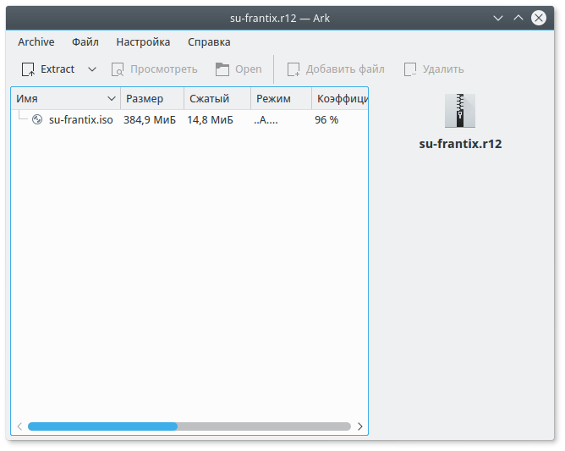Click the Open folder icon
The image size is (565, 451).
pos(222,69)
